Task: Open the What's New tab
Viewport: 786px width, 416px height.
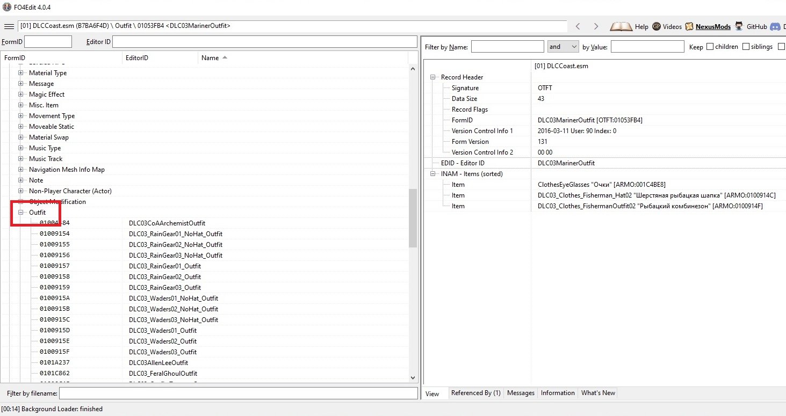Action: tap(598, 393)
